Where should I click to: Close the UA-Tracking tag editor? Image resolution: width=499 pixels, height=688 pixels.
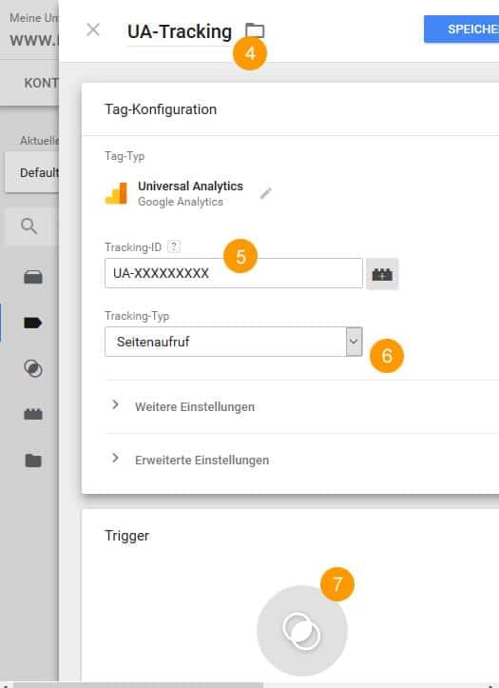(x=93, y=30)
